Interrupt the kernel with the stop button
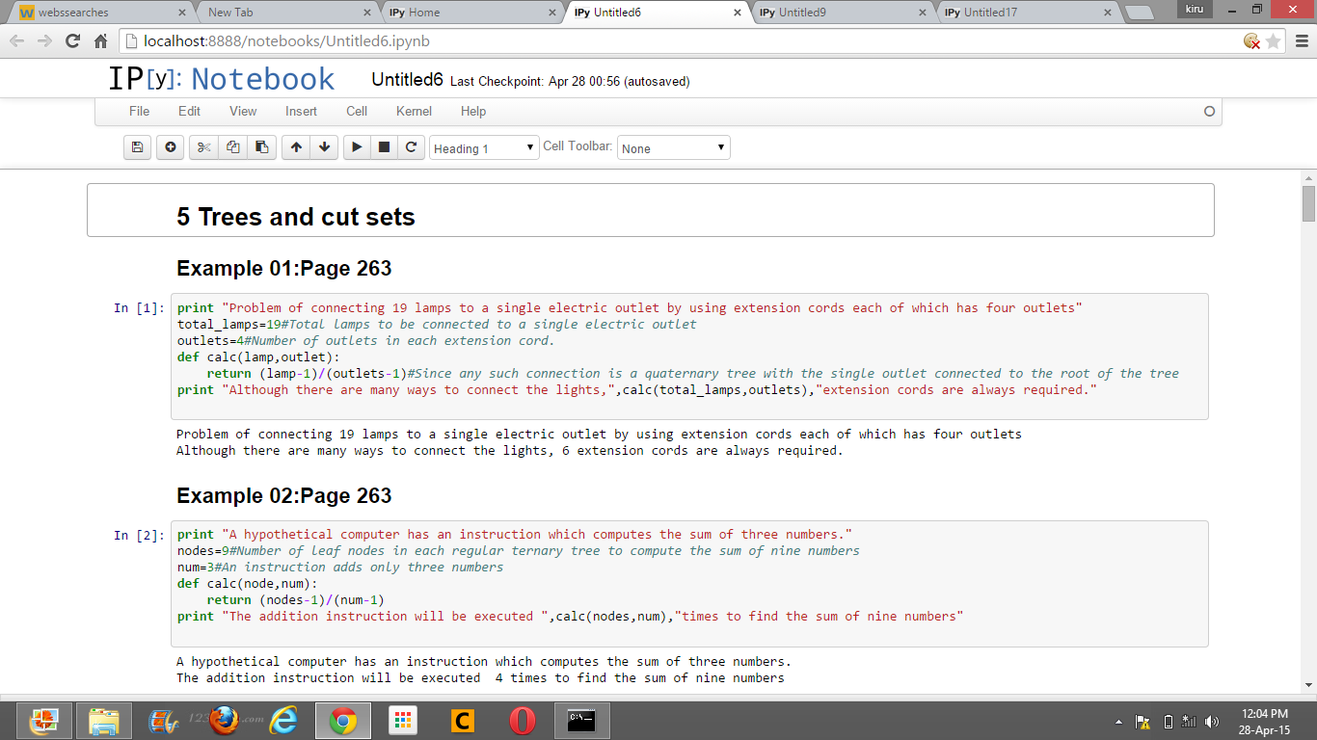1317x740 pixels. click(384, 147)
